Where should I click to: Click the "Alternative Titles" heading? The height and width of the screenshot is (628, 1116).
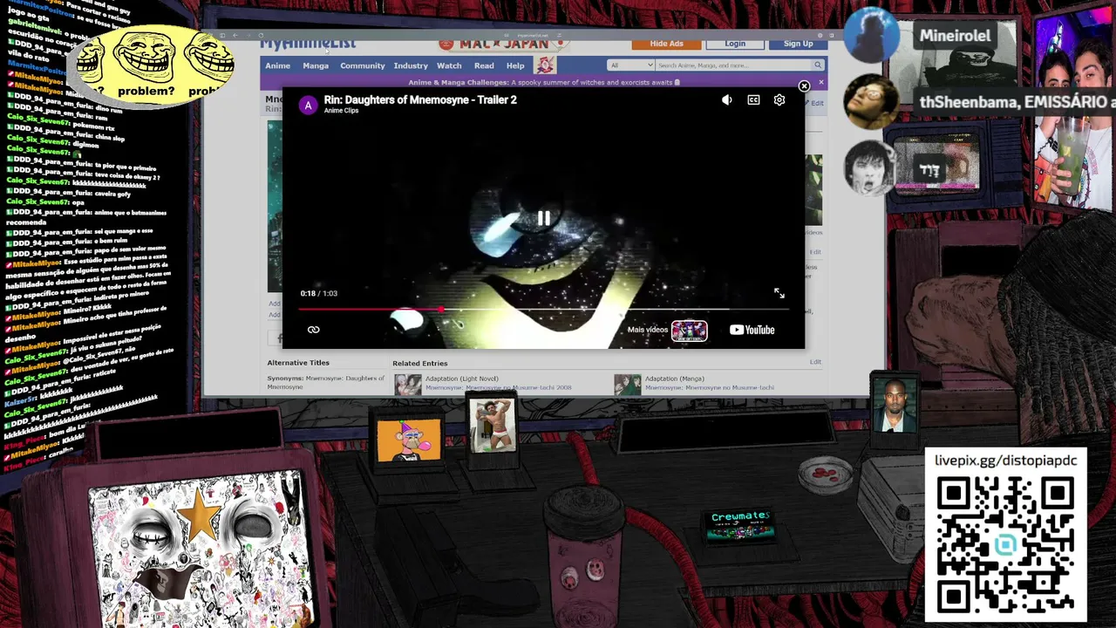tap(298, 363)
